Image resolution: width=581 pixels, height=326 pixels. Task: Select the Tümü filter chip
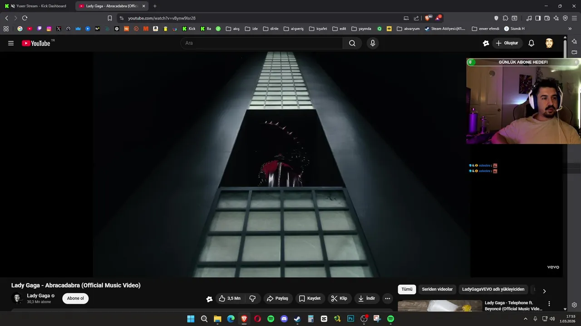click(407, 289)
